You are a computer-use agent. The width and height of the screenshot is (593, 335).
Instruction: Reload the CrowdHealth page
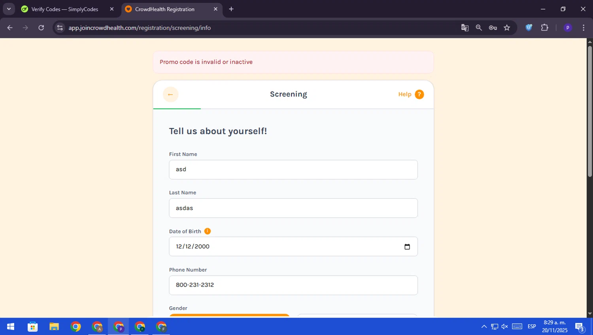click(41, 28)
